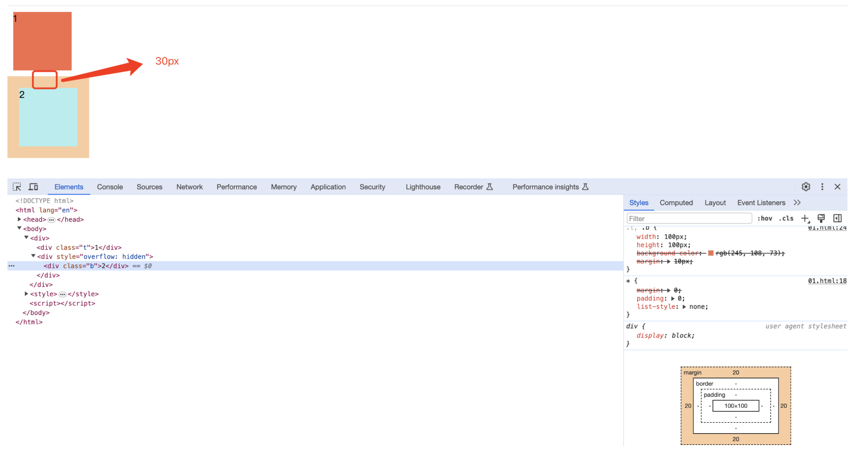
Task: Toggle the rendering emulations paintbrush icon
Action: (821, 218)
